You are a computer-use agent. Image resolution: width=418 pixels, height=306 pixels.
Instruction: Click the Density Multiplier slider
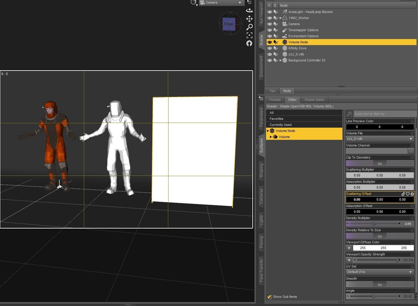374,224
